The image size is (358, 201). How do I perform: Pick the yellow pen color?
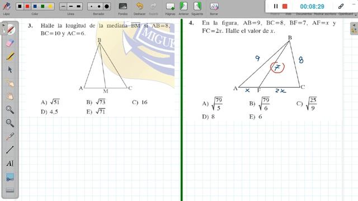pyautogui.click(x=50, y=6)
